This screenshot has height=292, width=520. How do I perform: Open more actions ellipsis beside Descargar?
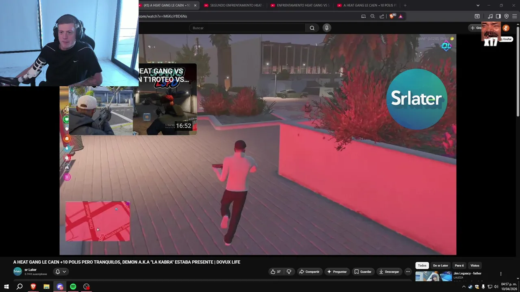coord(408,272)
